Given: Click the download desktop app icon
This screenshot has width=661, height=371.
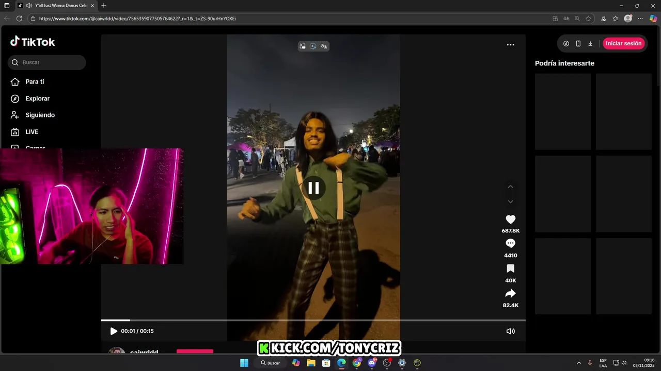Looking at the screenshot, I should pyautogui.click(x=590, y=44).
